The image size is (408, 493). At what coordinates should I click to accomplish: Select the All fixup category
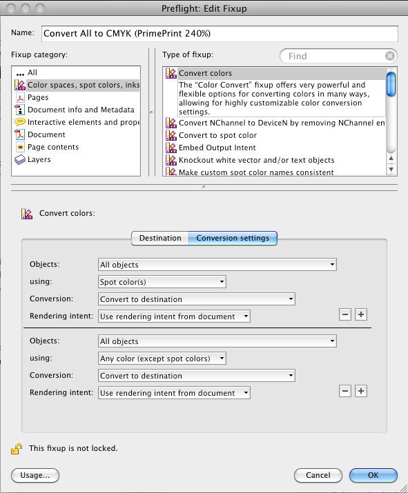(76, 72)
